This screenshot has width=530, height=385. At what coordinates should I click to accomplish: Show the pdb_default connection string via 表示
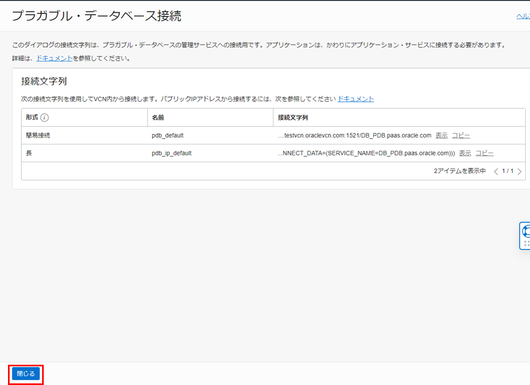pyautogui.click(x=441, y=135)
